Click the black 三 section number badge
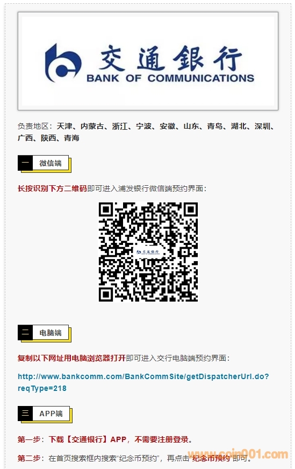 click(25, 414)
